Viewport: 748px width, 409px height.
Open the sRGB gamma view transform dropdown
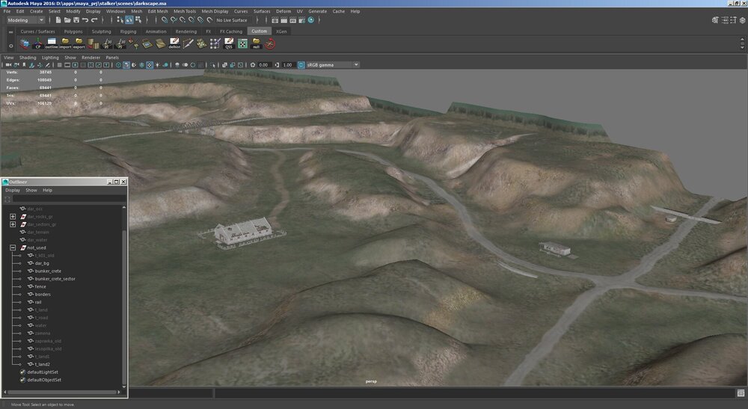(332, 65)
